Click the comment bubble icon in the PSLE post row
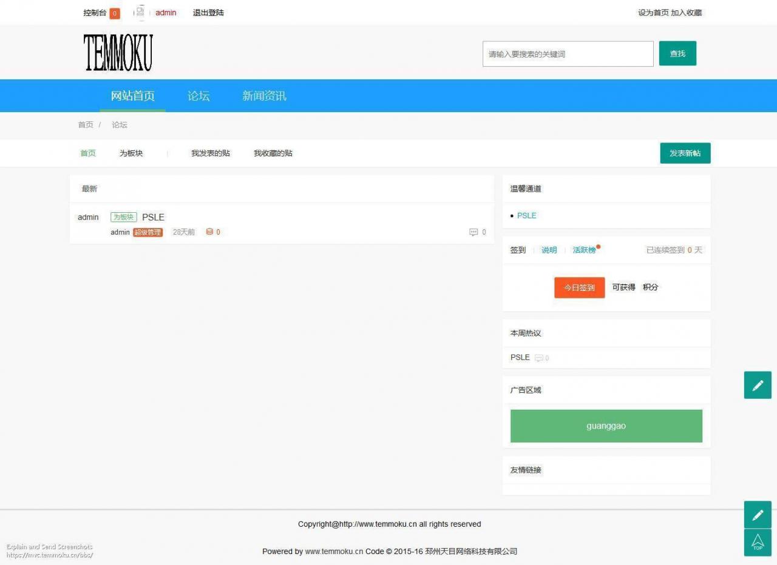The image size is (777, 565). [473, 232]
